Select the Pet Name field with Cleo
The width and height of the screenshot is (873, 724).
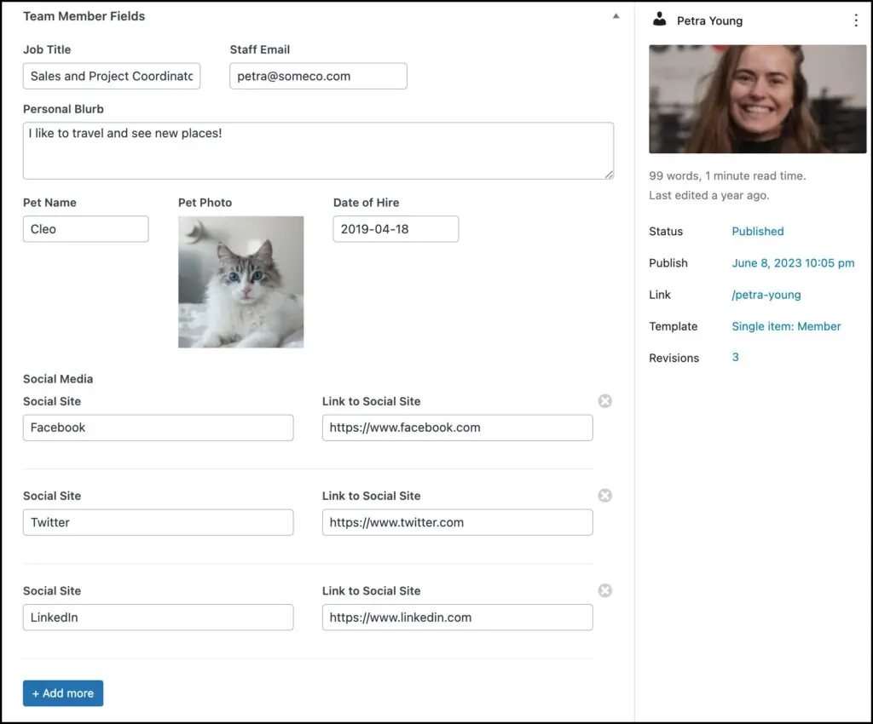[x=85, y=229]
